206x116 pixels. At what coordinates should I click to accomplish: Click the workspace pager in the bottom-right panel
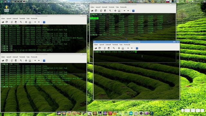pos(193,111)
